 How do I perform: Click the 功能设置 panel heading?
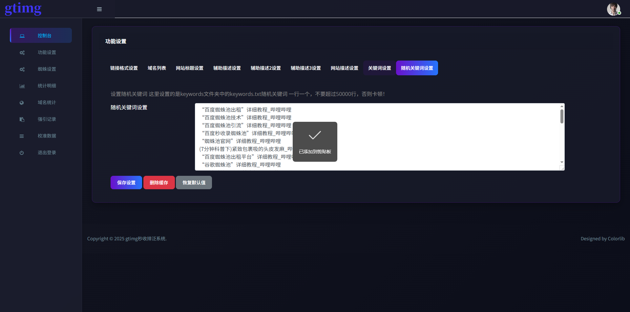pyautogui.click(x=116, y=42)
